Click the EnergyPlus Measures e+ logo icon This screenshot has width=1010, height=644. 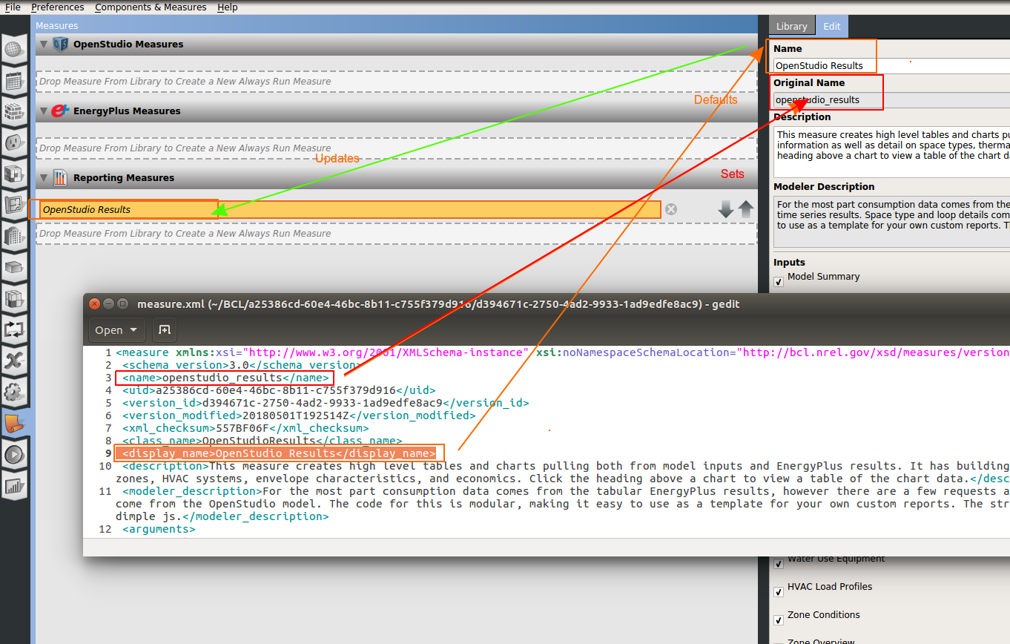[60, 111]
